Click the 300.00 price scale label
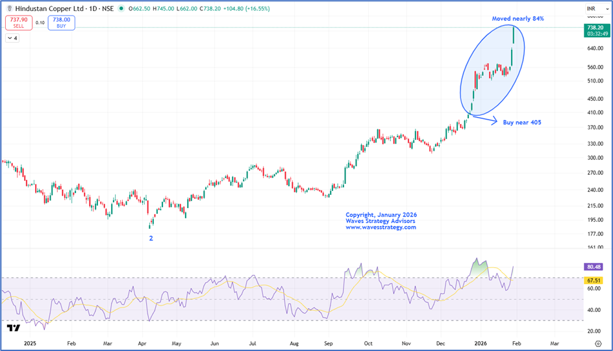This screenshot has width=613, height=351. (595, 158)
